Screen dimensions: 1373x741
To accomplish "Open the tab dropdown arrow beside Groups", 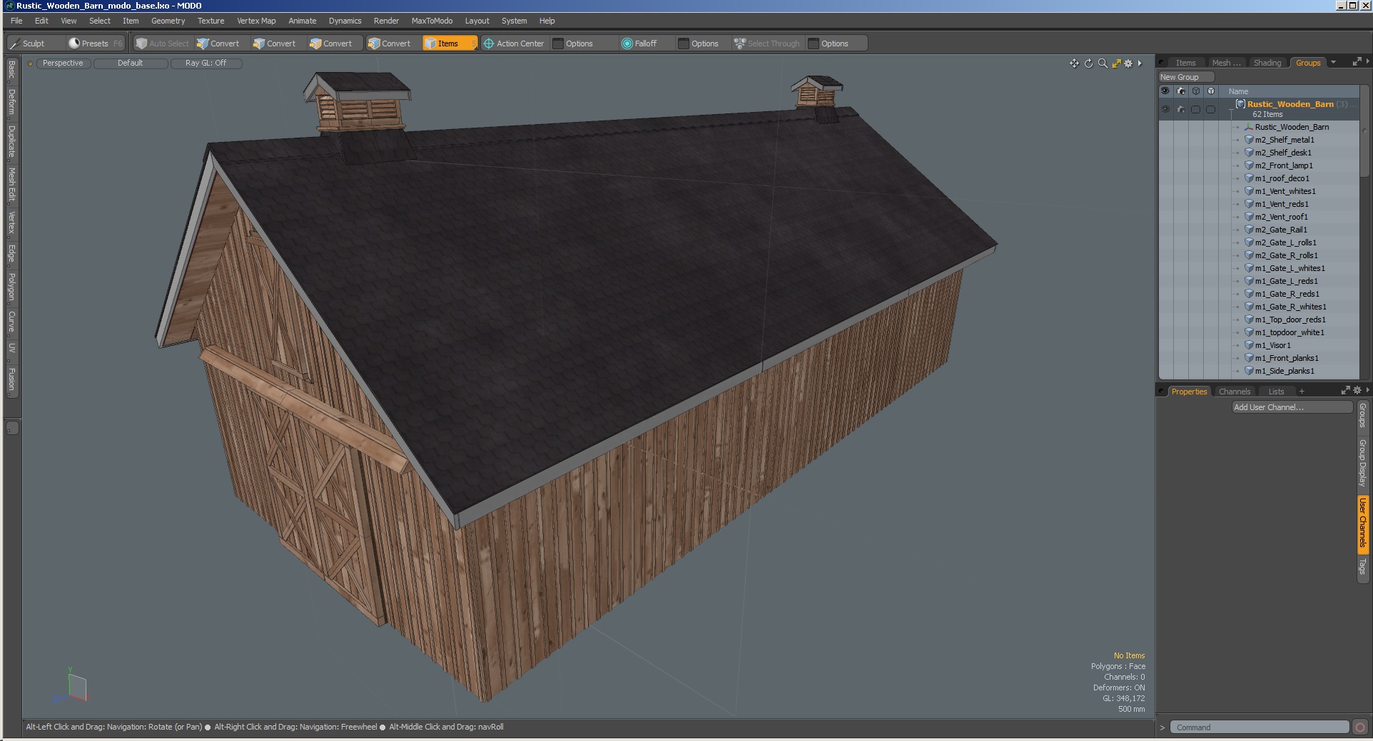I will 1333,62.
